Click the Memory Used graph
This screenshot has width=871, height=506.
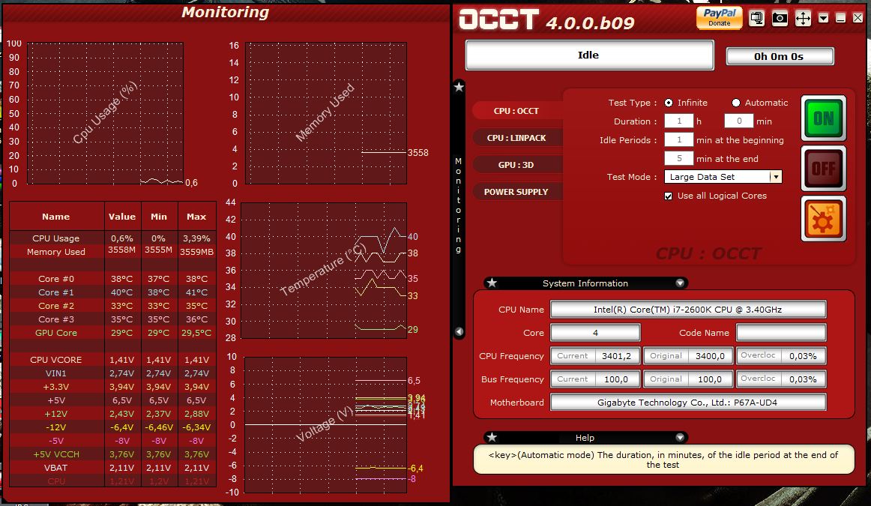(326, 112)
